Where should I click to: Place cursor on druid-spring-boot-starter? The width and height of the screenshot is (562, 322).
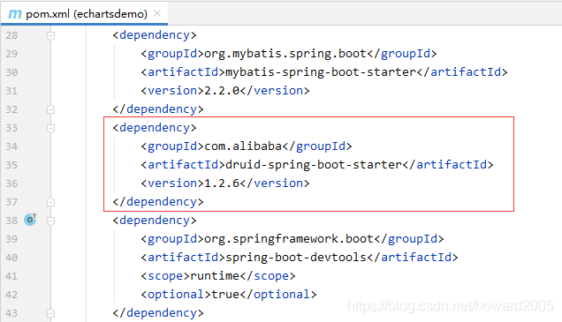[314, 165]
